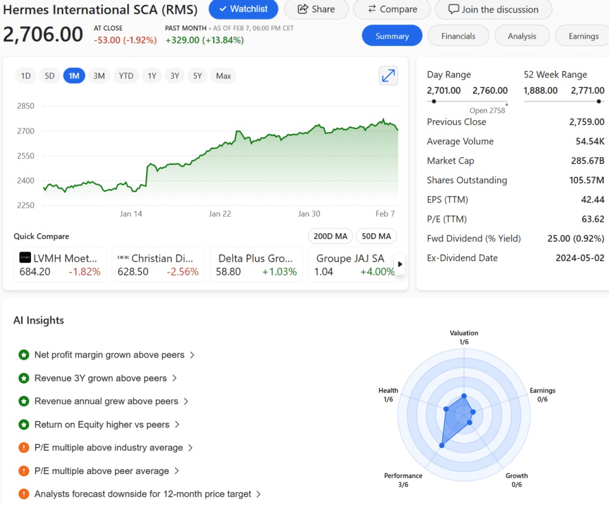The image size is (609, 505).
Task: Click the Performance 3/6 radar label
Action: pyautogui.click(x=403, y=480)
